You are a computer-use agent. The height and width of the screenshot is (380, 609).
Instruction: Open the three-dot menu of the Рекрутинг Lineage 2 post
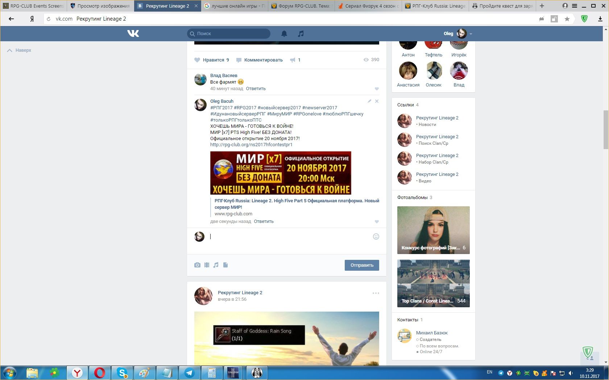[376, 293]
